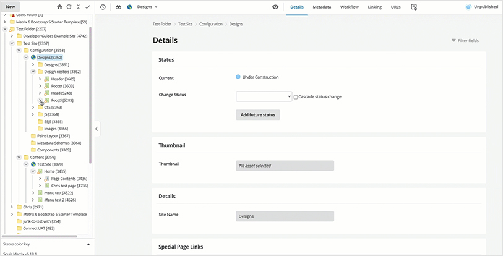
Task: Switch to the Details tab
Action: (297, 7)
